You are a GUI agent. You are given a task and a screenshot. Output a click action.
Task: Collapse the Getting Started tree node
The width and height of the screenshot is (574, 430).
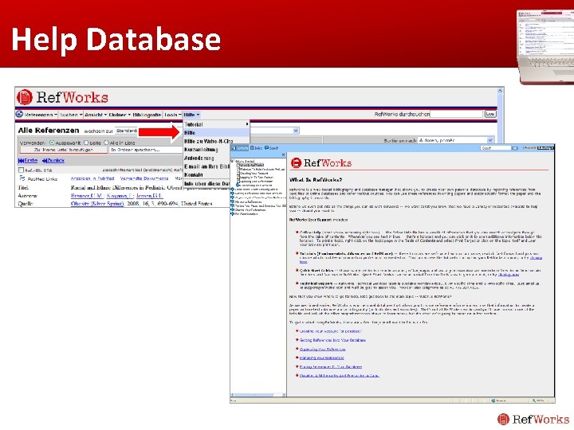pos(232,161)
